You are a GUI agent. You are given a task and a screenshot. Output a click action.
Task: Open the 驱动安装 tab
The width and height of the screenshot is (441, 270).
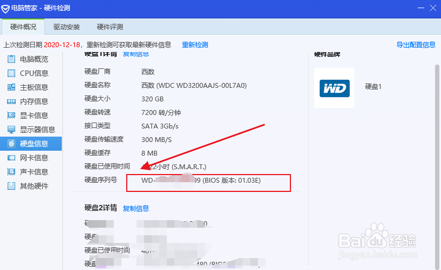point(67,27)
